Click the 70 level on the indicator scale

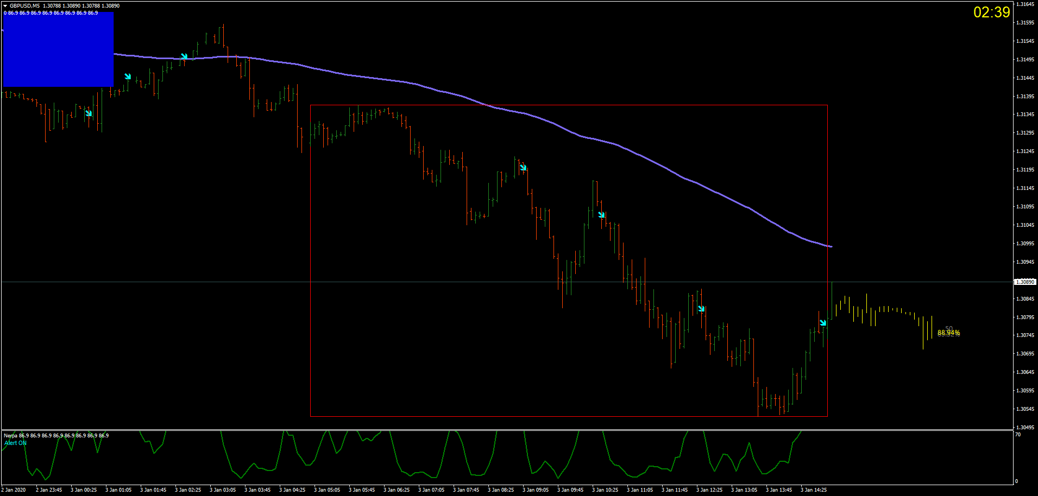(x=1018, y=435)
